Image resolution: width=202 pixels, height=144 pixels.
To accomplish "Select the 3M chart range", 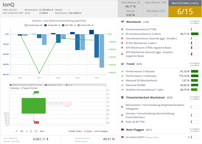I will point(22,131).
